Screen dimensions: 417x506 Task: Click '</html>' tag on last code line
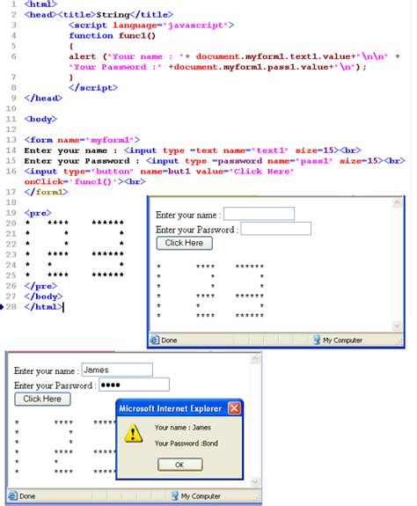pos(43,306)
